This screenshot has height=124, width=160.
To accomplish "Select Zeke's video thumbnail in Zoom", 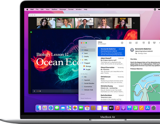I will tap(65, 23).
